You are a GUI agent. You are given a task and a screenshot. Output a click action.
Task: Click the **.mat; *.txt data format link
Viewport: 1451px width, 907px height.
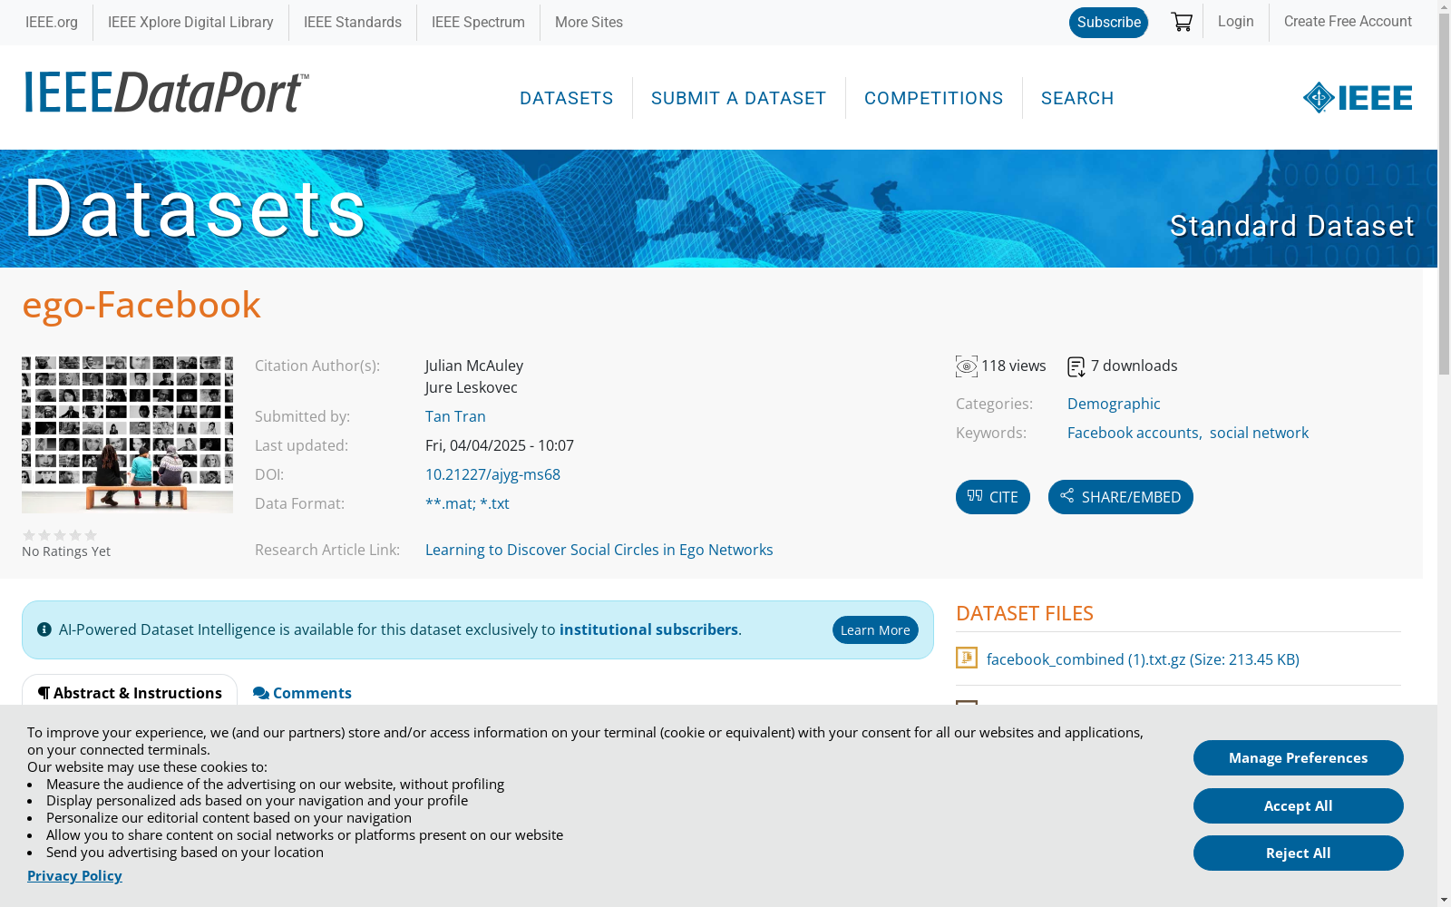[x=467, y=503]
